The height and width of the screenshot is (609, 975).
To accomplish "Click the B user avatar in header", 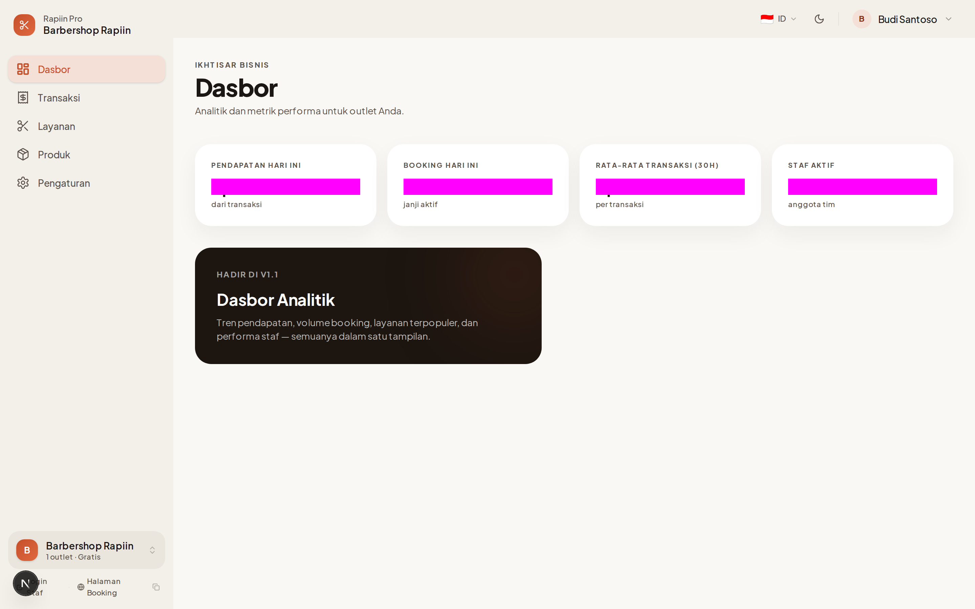I will (x=861, y=19).
